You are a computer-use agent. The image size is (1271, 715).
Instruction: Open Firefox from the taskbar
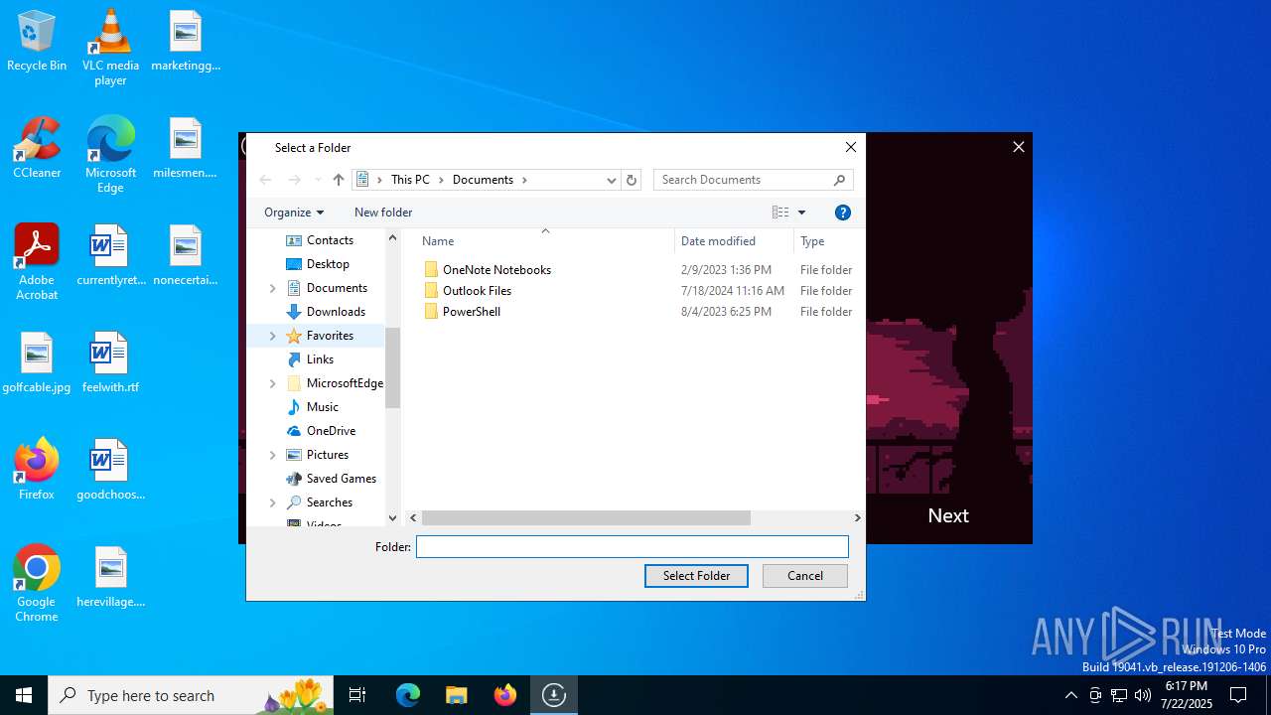(x=505, y=695)
